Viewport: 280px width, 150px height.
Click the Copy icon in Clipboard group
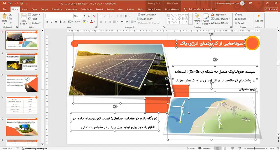[10, 19]
